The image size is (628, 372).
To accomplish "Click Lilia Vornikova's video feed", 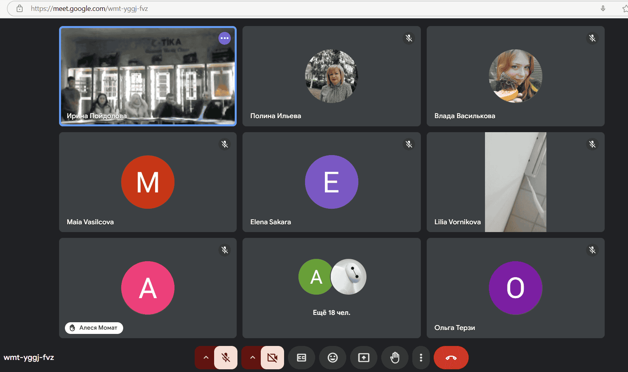I will pyautogui.click(x=515, y=182).
